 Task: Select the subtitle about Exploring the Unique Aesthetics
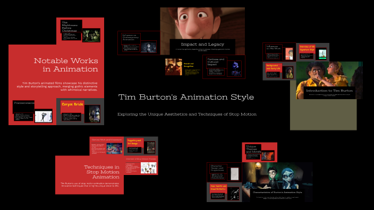point(187,115)
